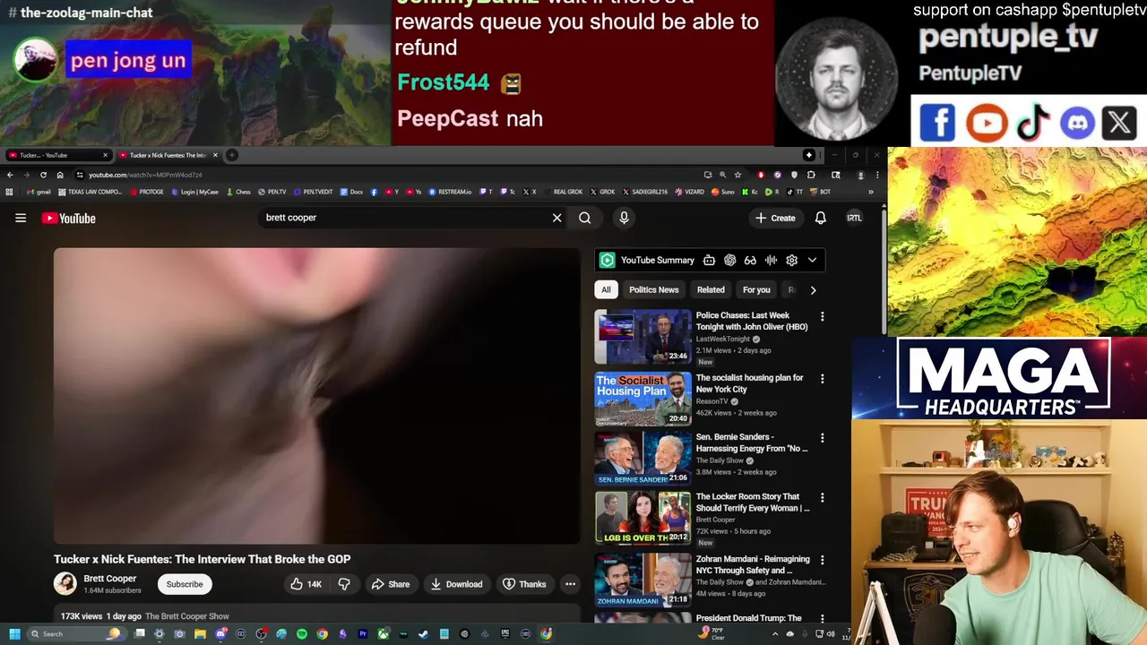The width and height of the screenshot is (1147, 645).
Task: Open options for Police Chases video
Action: pos(822,316)
